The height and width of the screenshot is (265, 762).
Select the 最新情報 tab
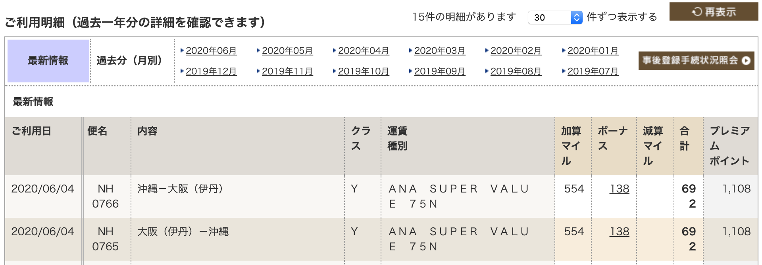click(x=48, y=61)
